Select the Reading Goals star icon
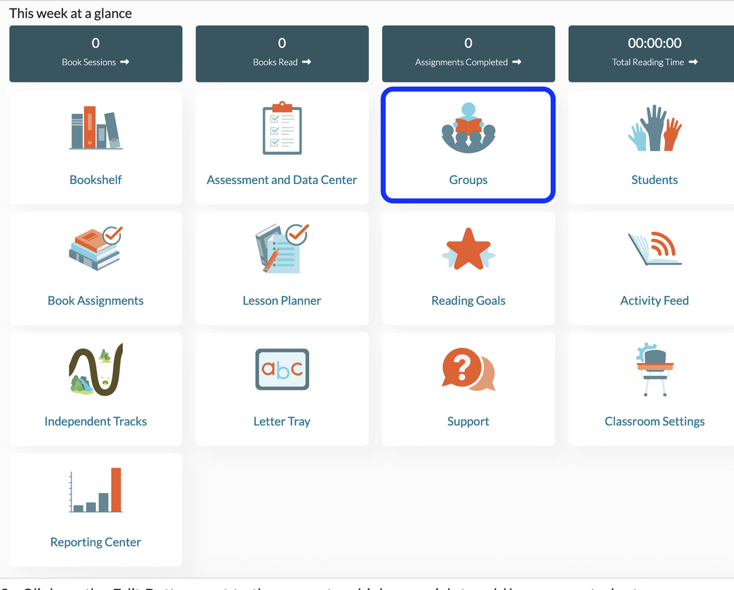This screenshot has height=590, width=734. (468, 249)
